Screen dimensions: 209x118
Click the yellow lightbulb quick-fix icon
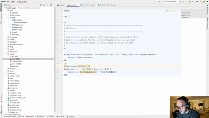click(x=65, y=64)
